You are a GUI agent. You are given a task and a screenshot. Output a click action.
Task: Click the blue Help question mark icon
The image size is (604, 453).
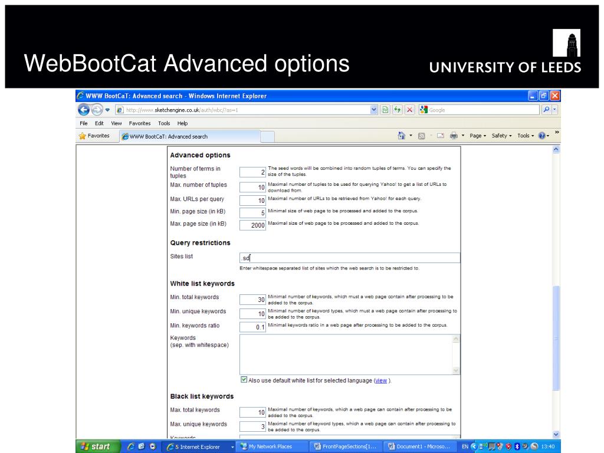click(x=542, y=136)
